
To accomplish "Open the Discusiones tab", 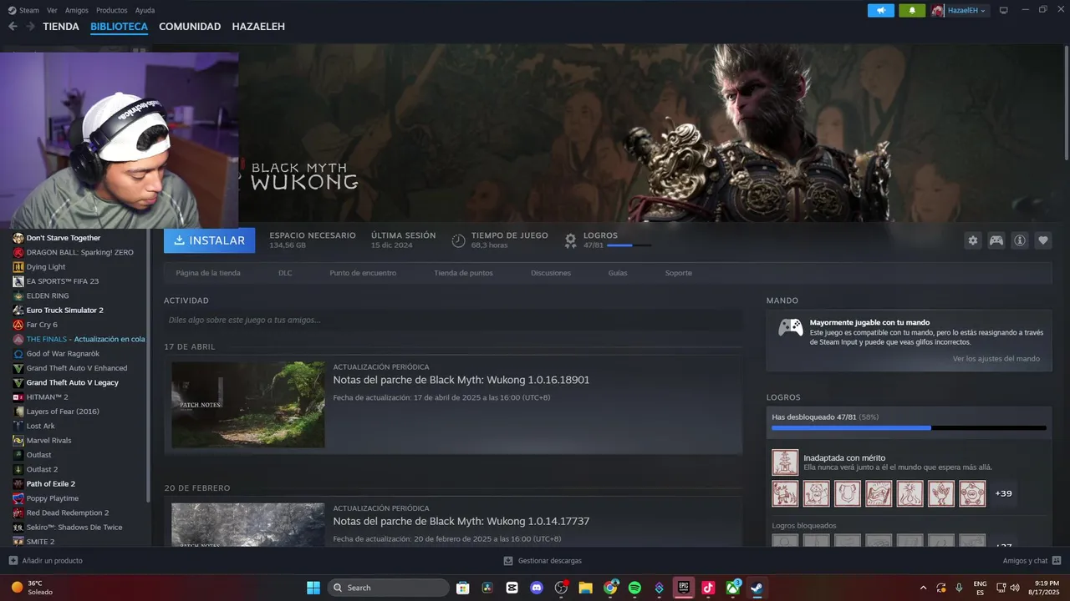I will [551, 273].
